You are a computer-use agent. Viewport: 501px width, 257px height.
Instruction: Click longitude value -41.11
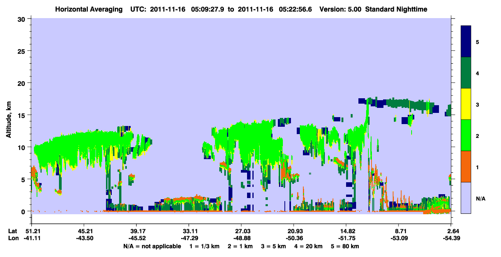tap(32, 238)
